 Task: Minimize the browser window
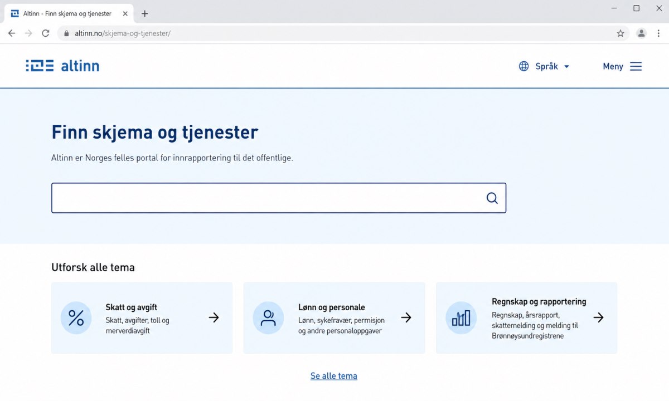[614, 8]
